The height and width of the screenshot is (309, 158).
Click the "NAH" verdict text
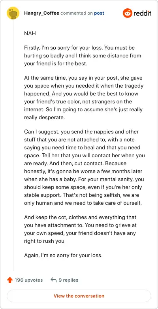pyautogui.click(x=30, y=33)
